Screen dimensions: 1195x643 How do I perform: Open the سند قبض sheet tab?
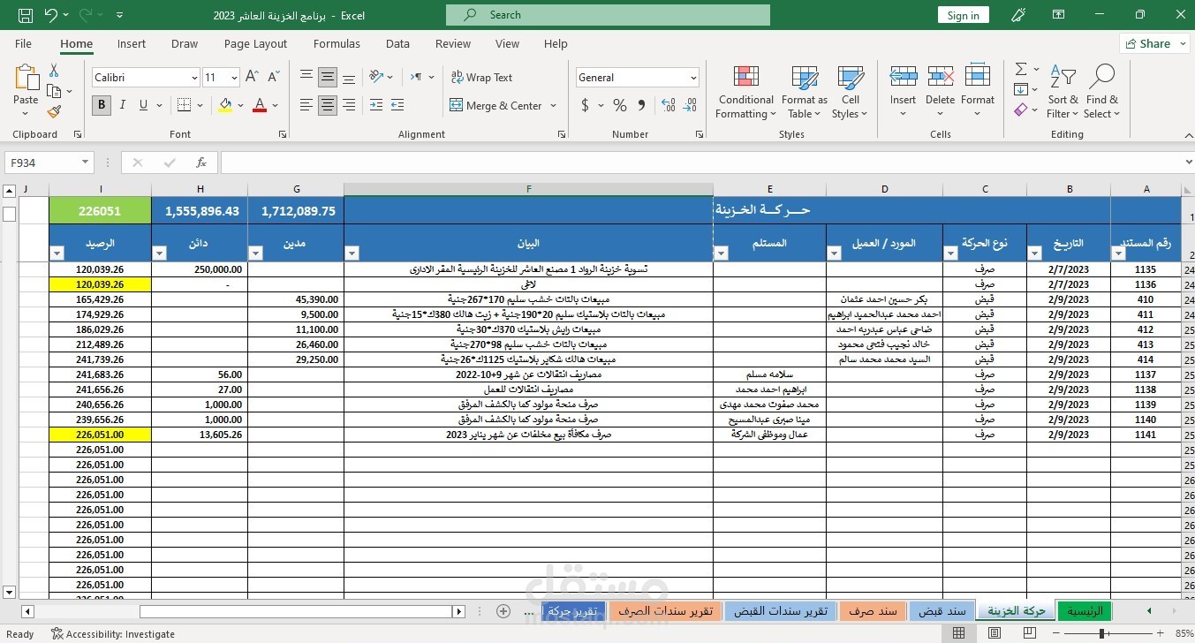coord(942,611)
